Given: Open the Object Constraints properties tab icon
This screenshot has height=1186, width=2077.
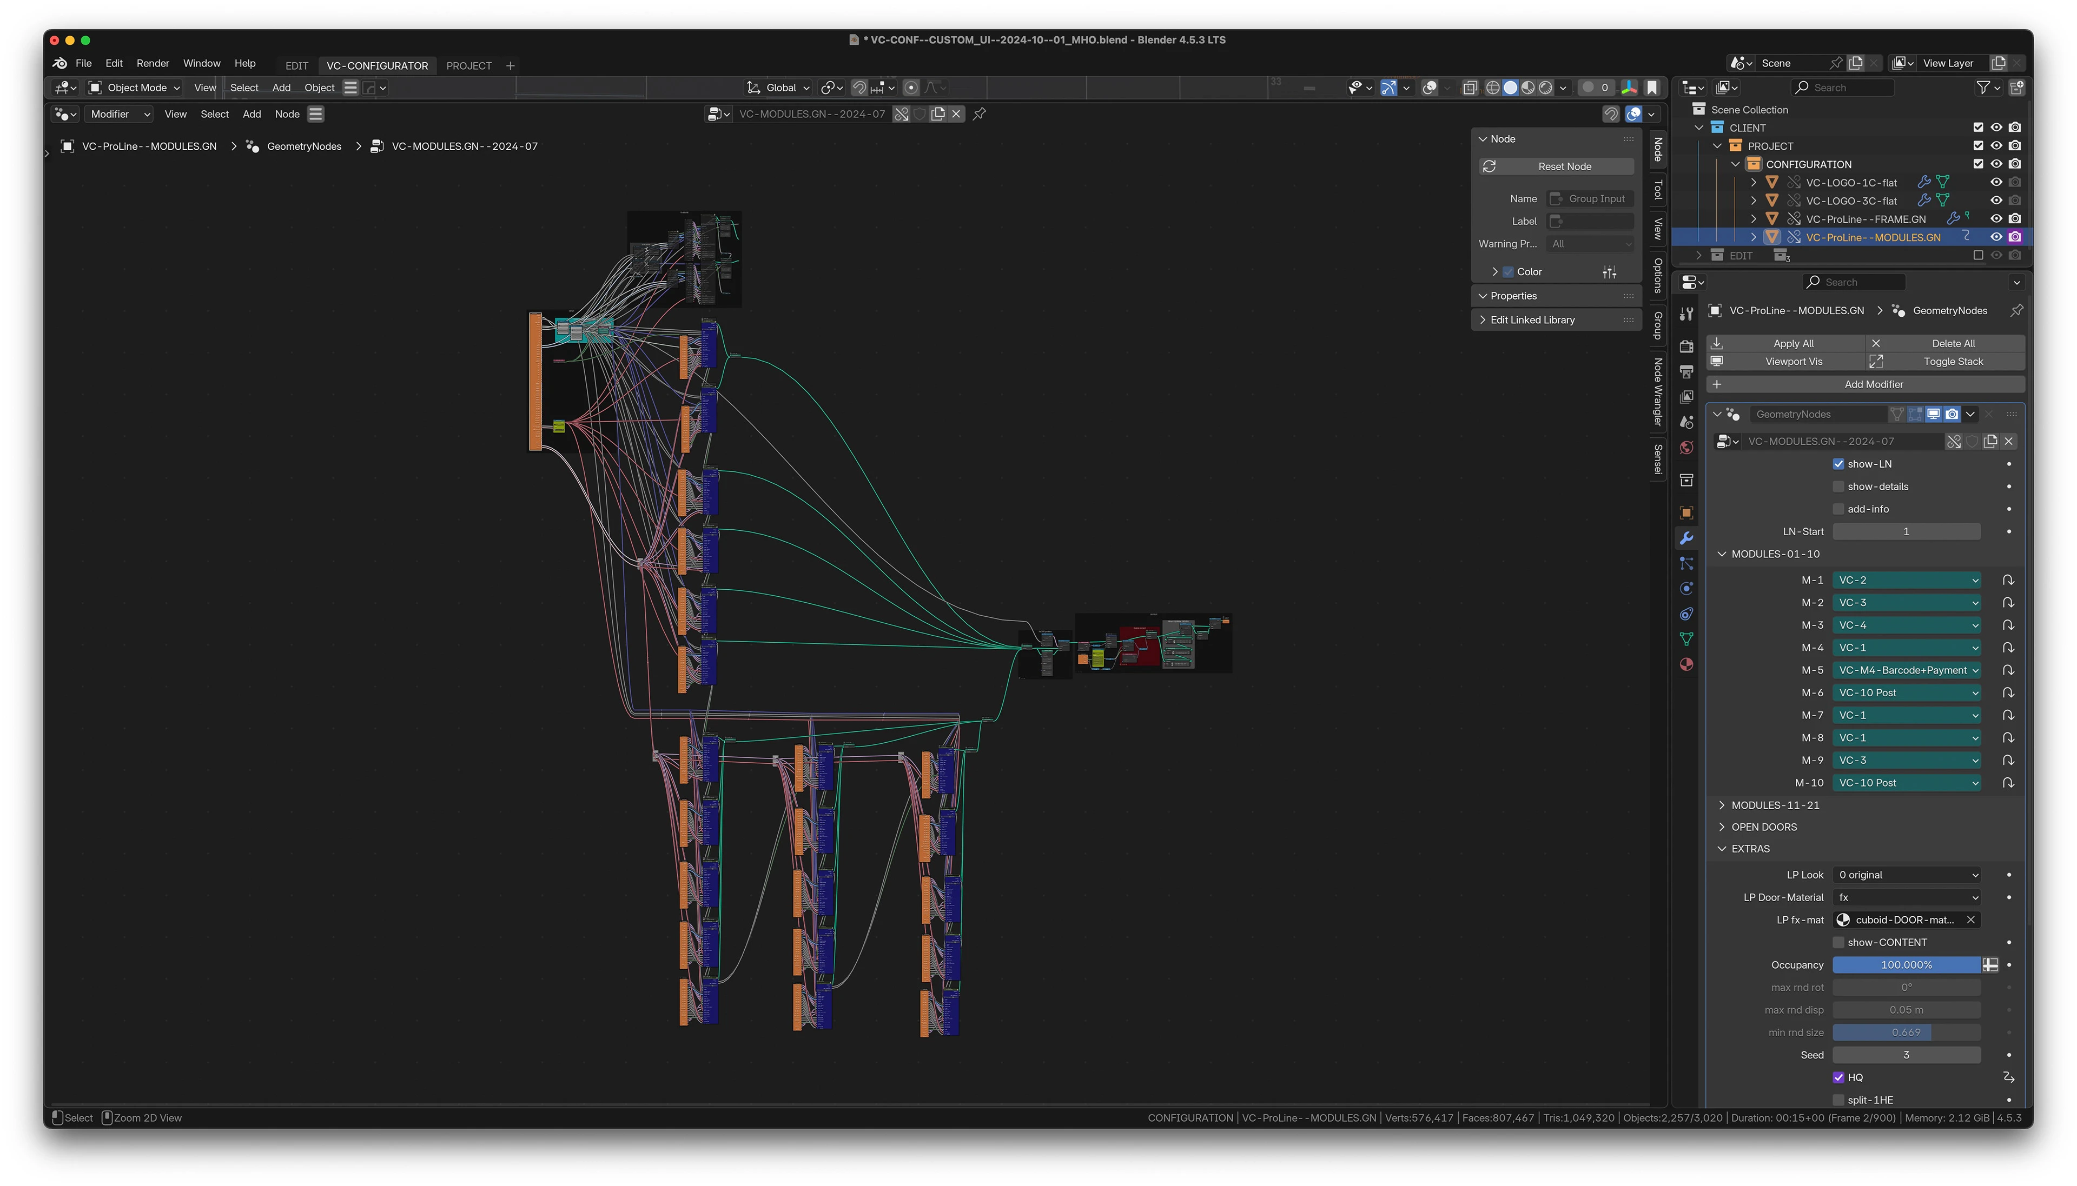Looking at the screenshot, I should (x=1686, y=614).
